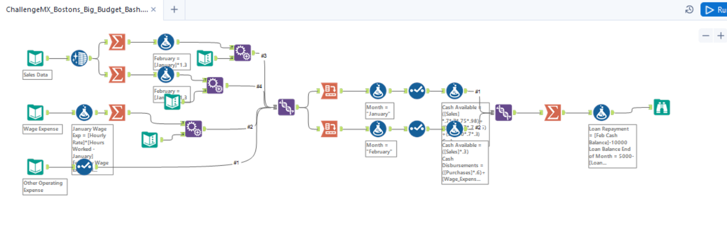
Task: Select the Summarize tool before Loan Repayment formula
Action: coord(553,112)
